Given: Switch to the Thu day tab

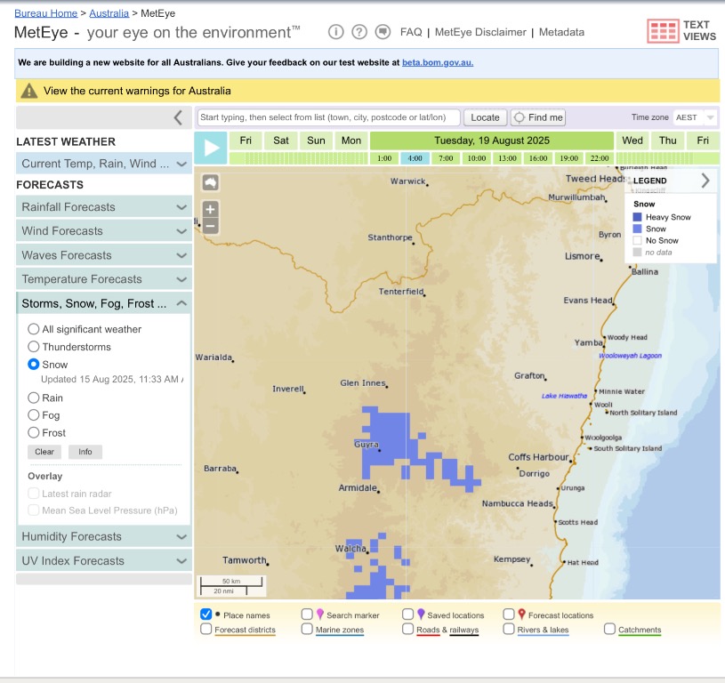Looking at the screenshot, I should click(668, 141).
